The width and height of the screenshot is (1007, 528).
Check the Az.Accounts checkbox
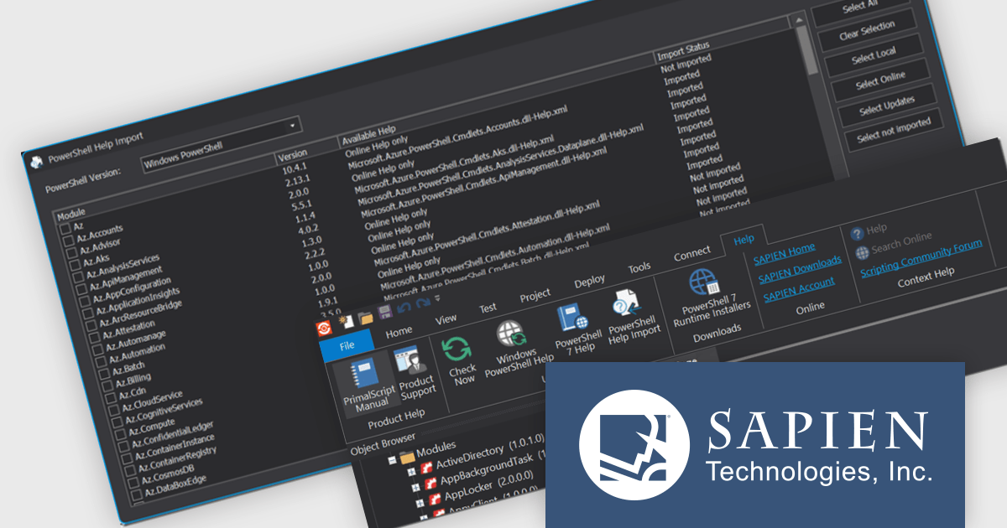(67, 241)
